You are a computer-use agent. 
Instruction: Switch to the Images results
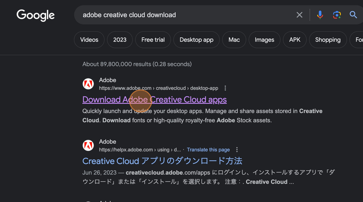[264, 40]
